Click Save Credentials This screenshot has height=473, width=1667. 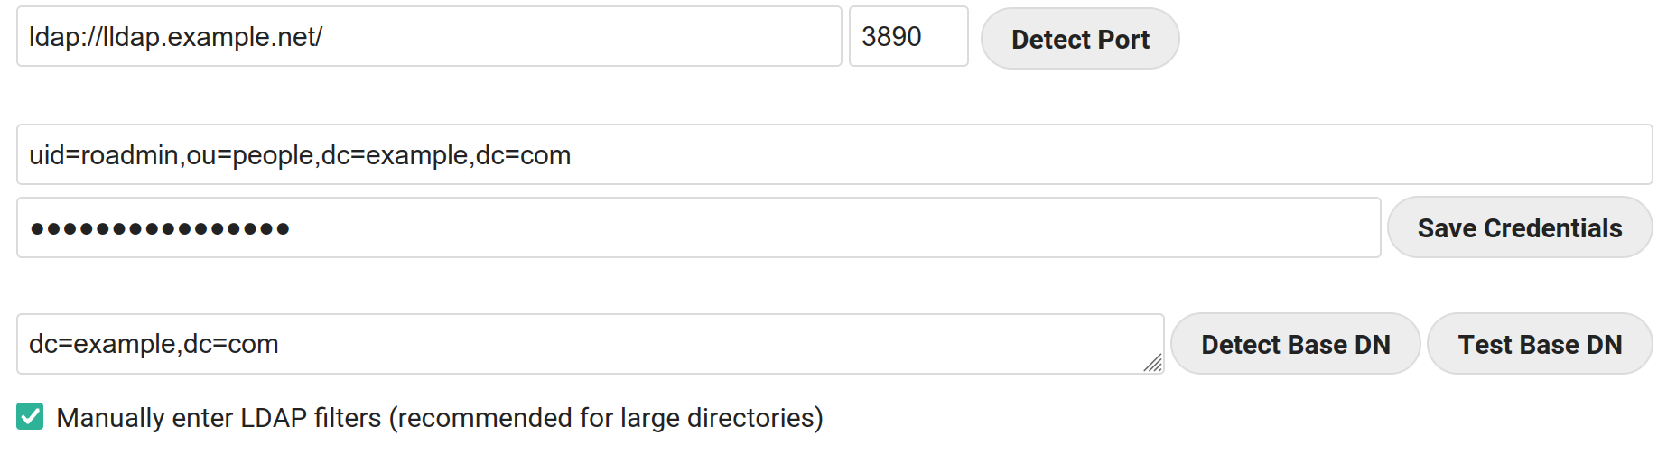pos(1519,228)
